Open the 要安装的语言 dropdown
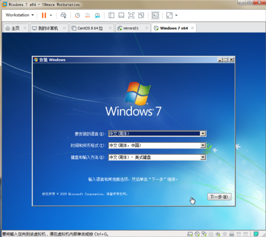 pyautogui.click(x=203, y=134)
